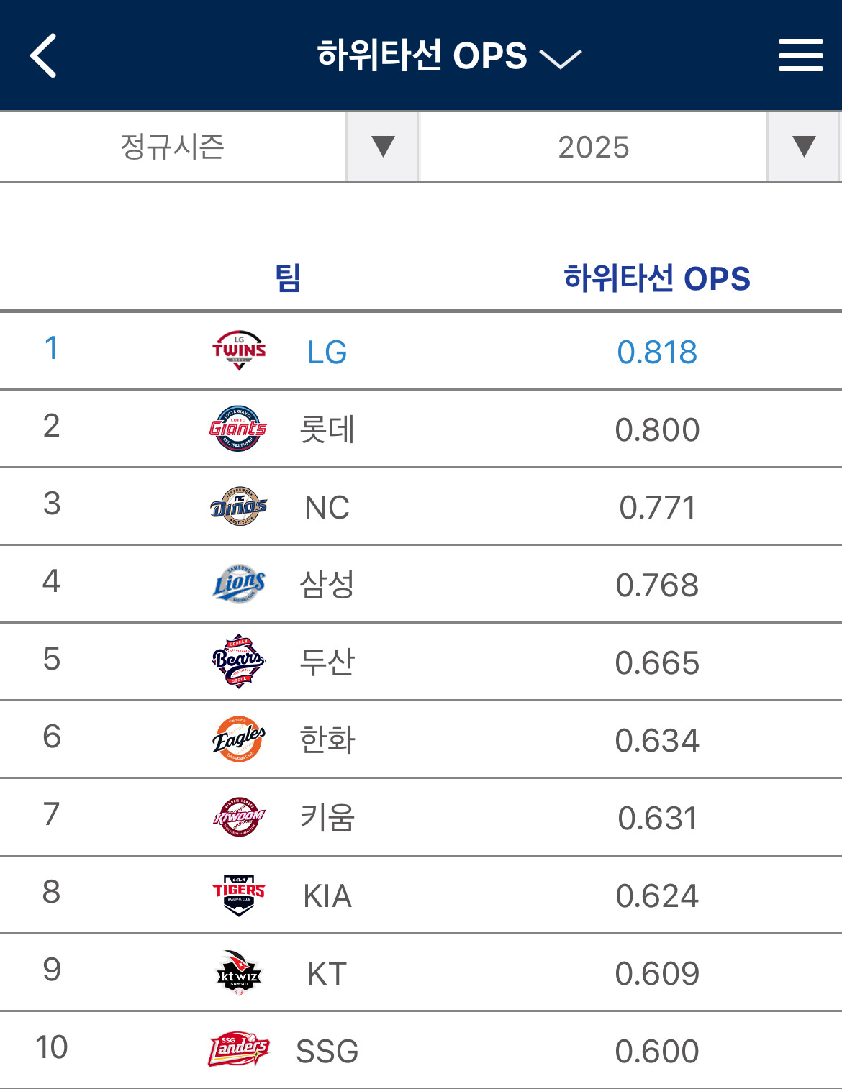
Task: Click the Lotte Giants logo
Action: 238,429
